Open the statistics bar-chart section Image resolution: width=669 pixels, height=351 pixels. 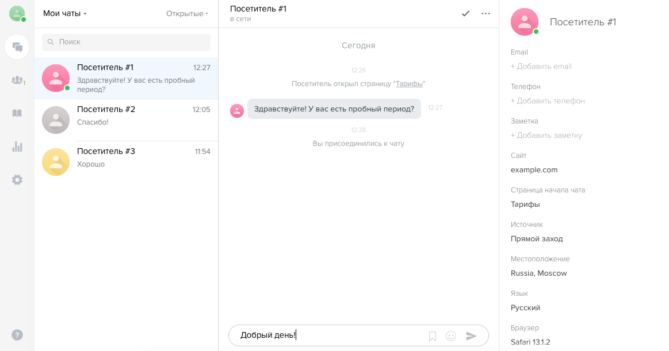[17, 146]
